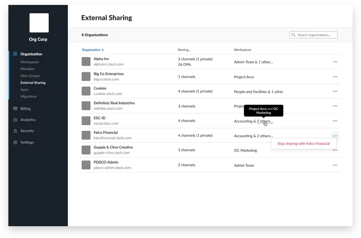The image size is (361, 238).
Task: Open the Analytics section
Action: click(x=28, y=120)
